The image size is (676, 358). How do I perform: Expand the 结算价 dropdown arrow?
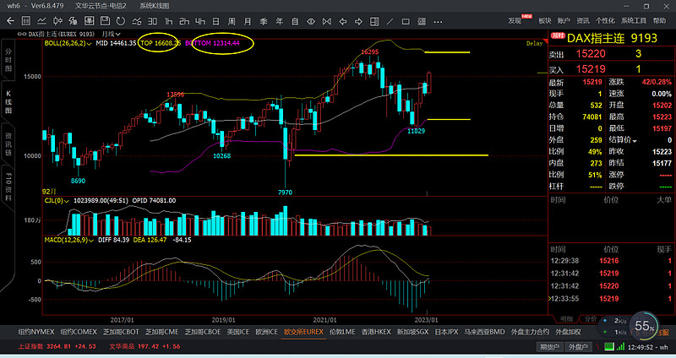click(x=635, y=140)
